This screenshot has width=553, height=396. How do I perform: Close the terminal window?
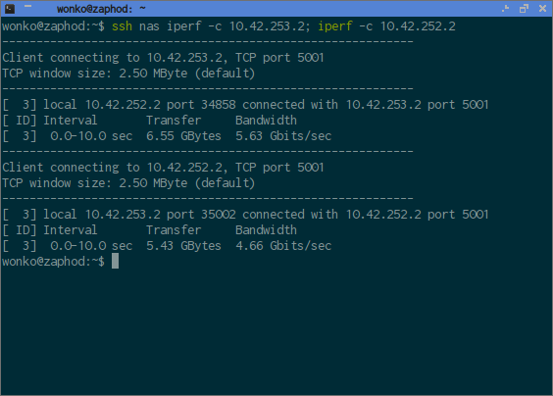pyautogui.click(x=542, y=9)
